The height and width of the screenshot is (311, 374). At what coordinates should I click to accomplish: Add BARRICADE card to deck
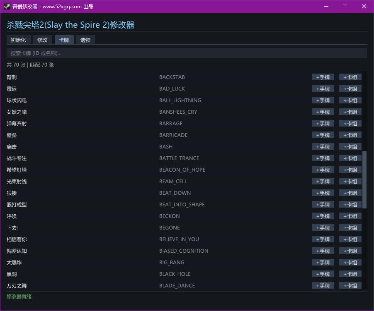coord(350,135)
